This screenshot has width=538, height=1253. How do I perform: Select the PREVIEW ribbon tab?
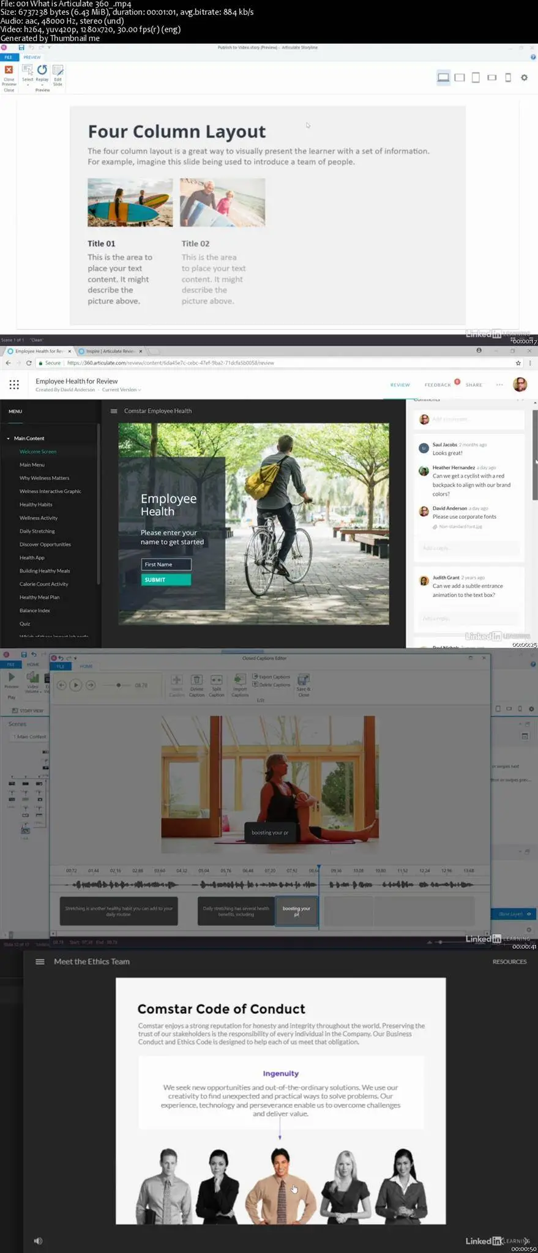click(32, 57)
